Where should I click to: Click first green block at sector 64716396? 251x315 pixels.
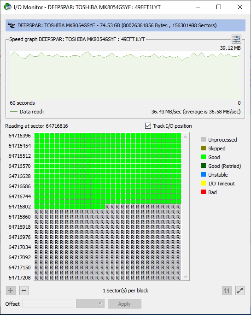tap(37, 136)
